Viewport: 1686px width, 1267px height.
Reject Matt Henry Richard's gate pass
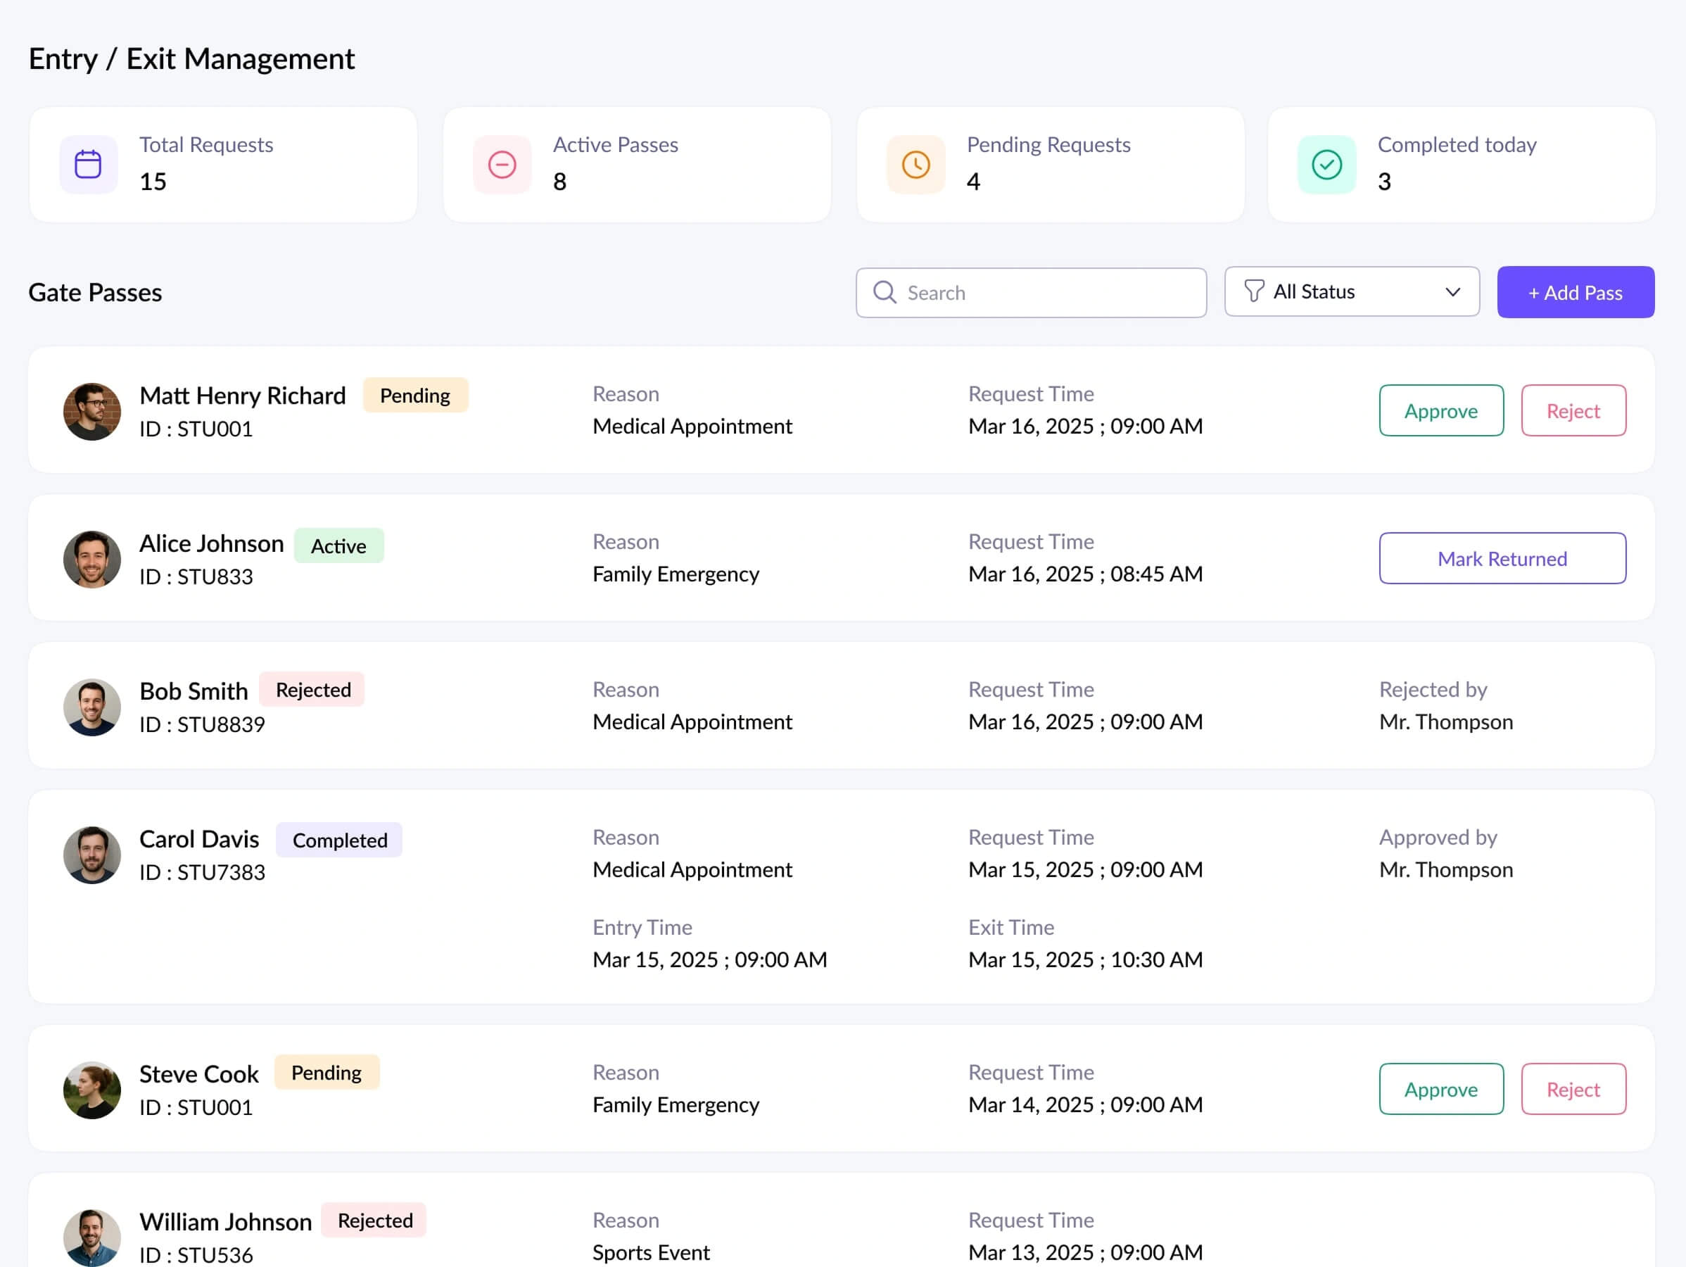[x=1573, y=411]
